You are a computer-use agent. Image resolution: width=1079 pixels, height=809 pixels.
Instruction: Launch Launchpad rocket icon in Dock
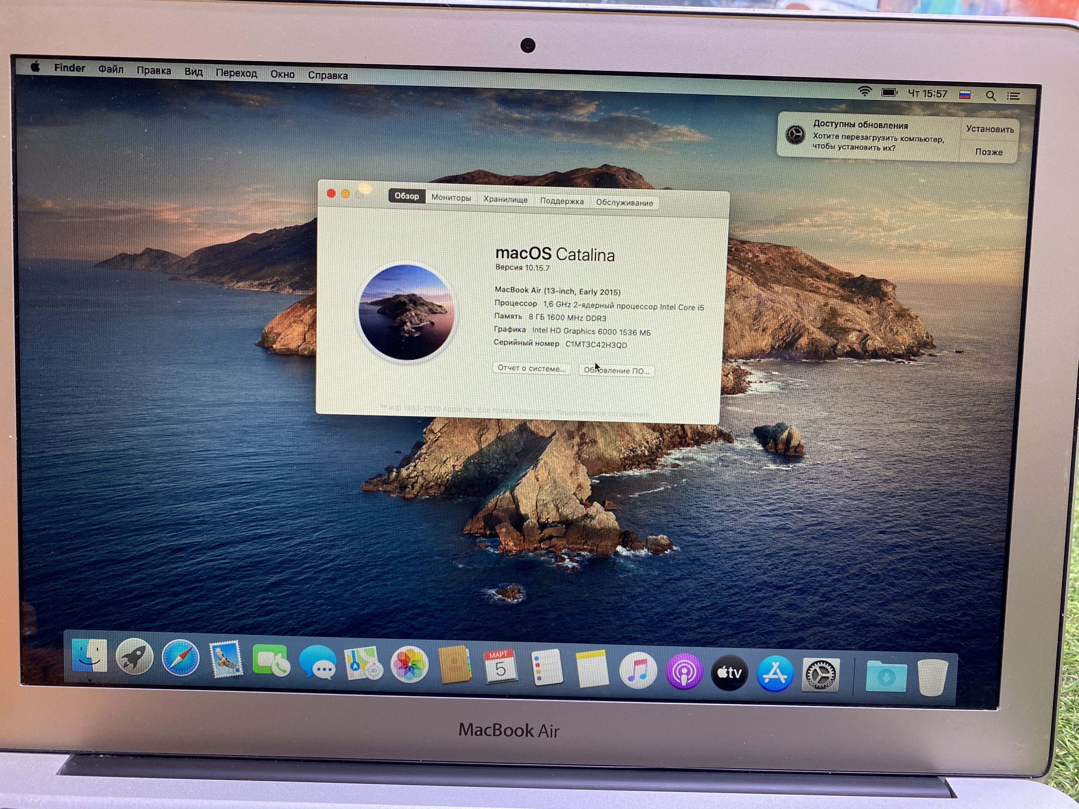coord(135,657)
